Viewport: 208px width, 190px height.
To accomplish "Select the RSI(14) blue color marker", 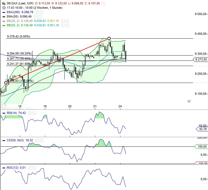I will pos(4,113).
